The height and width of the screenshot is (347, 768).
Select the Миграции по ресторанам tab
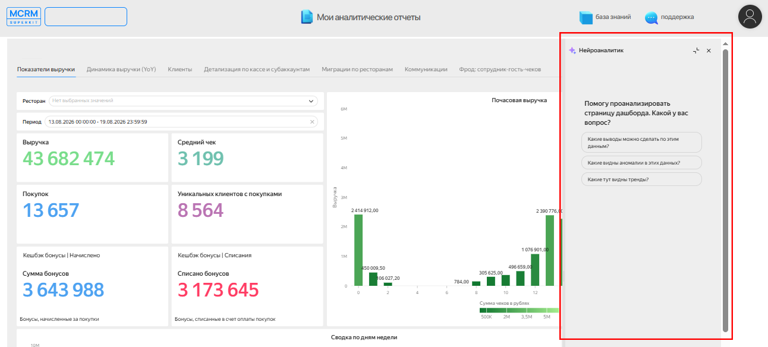tap(357, 70)
